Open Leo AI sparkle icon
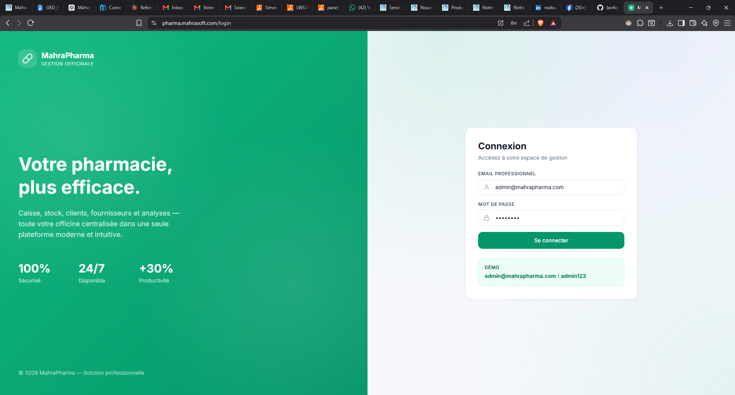 [x=704, y=23]
